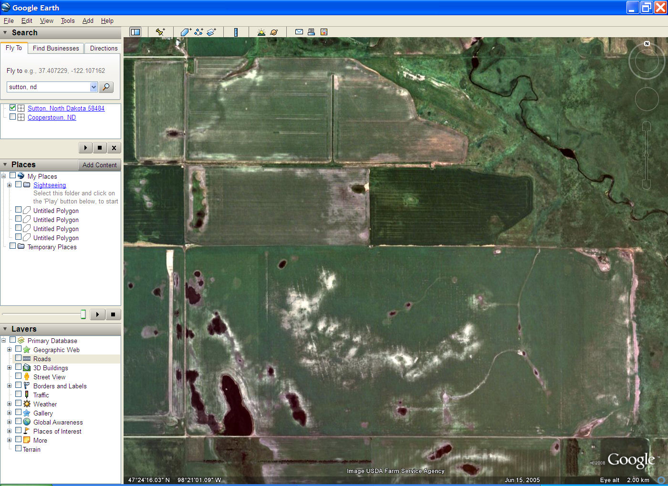This screenshot has height=486, width=668.
Task: Clear search results with X button
Action: (114, 148)
